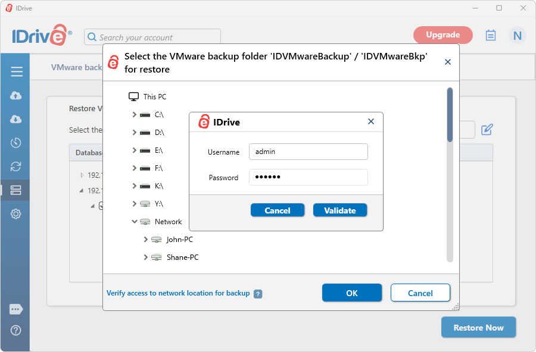536x352 pixels.
Task: Click the F:\ drive icon
Action: (145, 168)
